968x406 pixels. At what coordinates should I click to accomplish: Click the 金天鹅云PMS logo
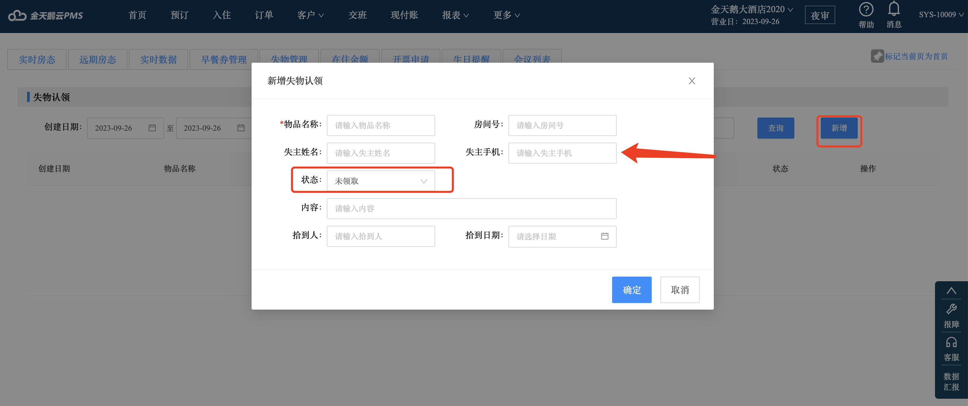[46, 16]
